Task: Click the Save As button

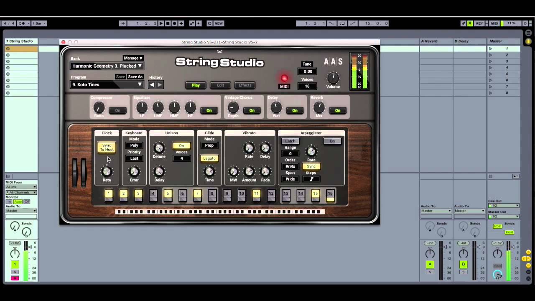Action: tap(135, 77)
